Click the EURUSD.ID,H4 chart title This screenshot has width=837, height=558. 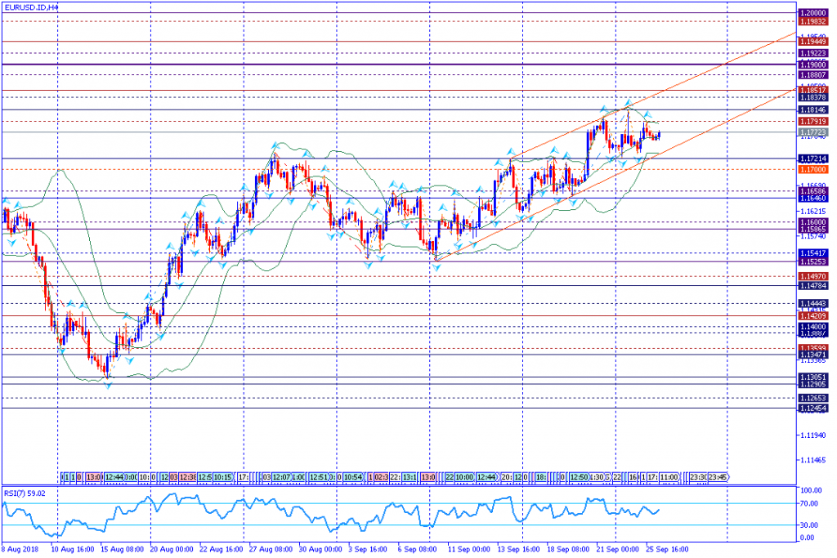[x=33, y=7]
